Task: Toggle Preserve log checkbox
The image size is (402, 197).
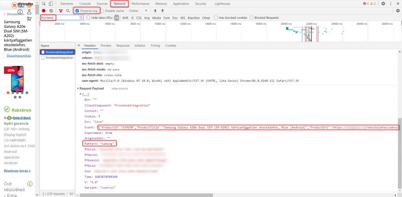Action: click(77, 11)
